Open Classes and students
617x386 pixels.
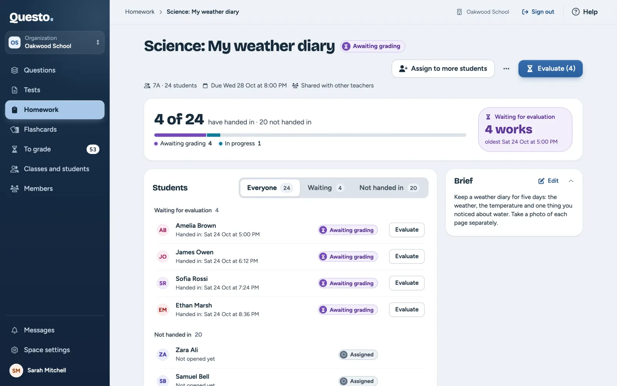(x=55, y=169)
